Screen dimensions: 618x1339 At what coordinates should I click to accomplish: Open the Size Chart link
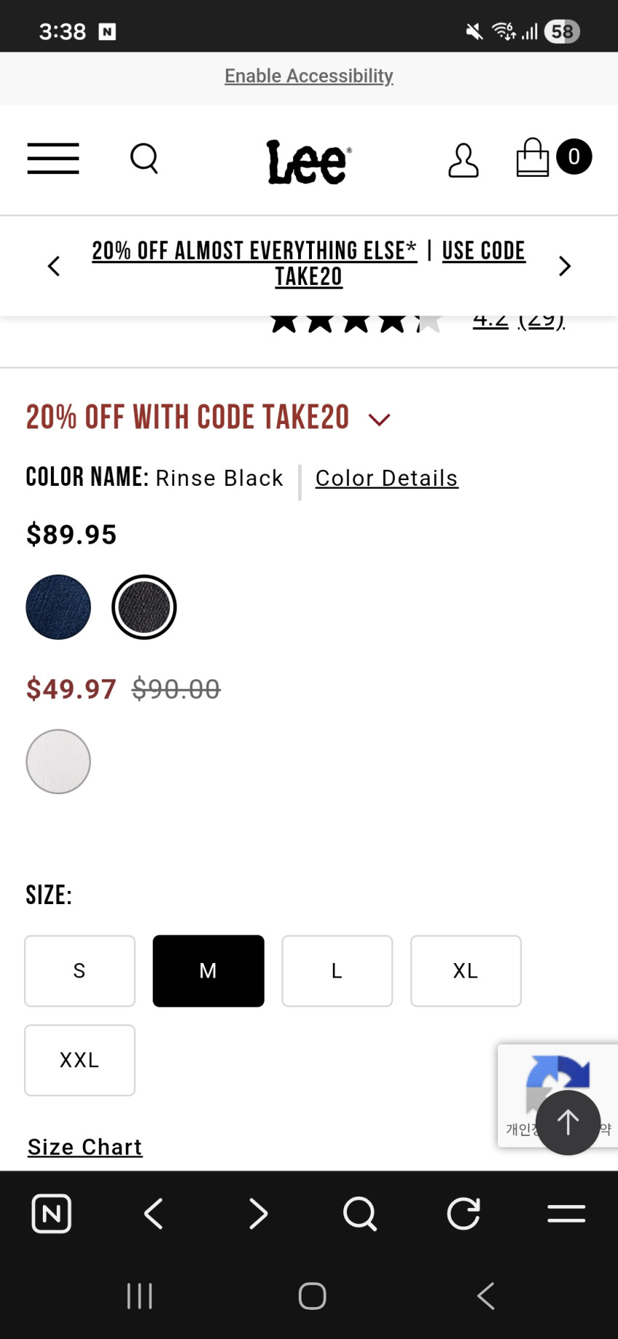coord(85,1147)
